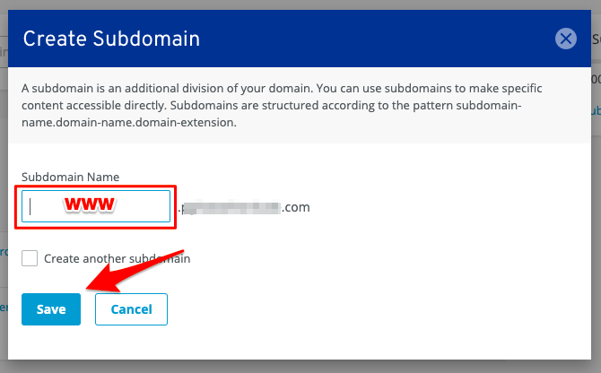The image size is (601, 373).
Task: Click the red arrow pointing to Save
Action: tap(135, 270)
